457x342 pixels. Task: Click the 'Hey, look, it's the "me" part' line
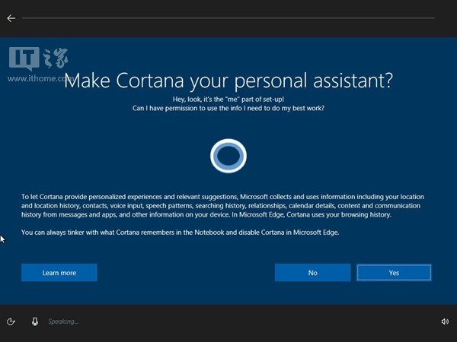tap(228, 99)
